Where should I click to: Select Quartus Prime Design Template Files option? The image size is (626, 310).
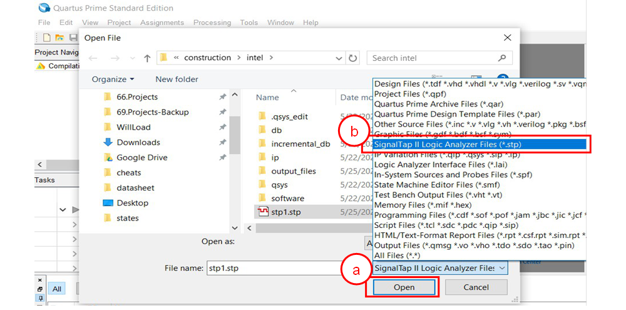click(x=479, y=114)
